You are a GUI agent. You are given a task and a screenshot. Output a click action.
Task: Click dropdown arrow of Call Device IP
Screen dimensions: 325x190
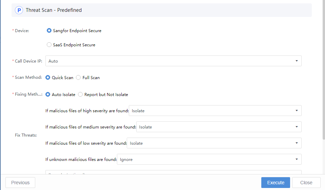click(297, 61)
